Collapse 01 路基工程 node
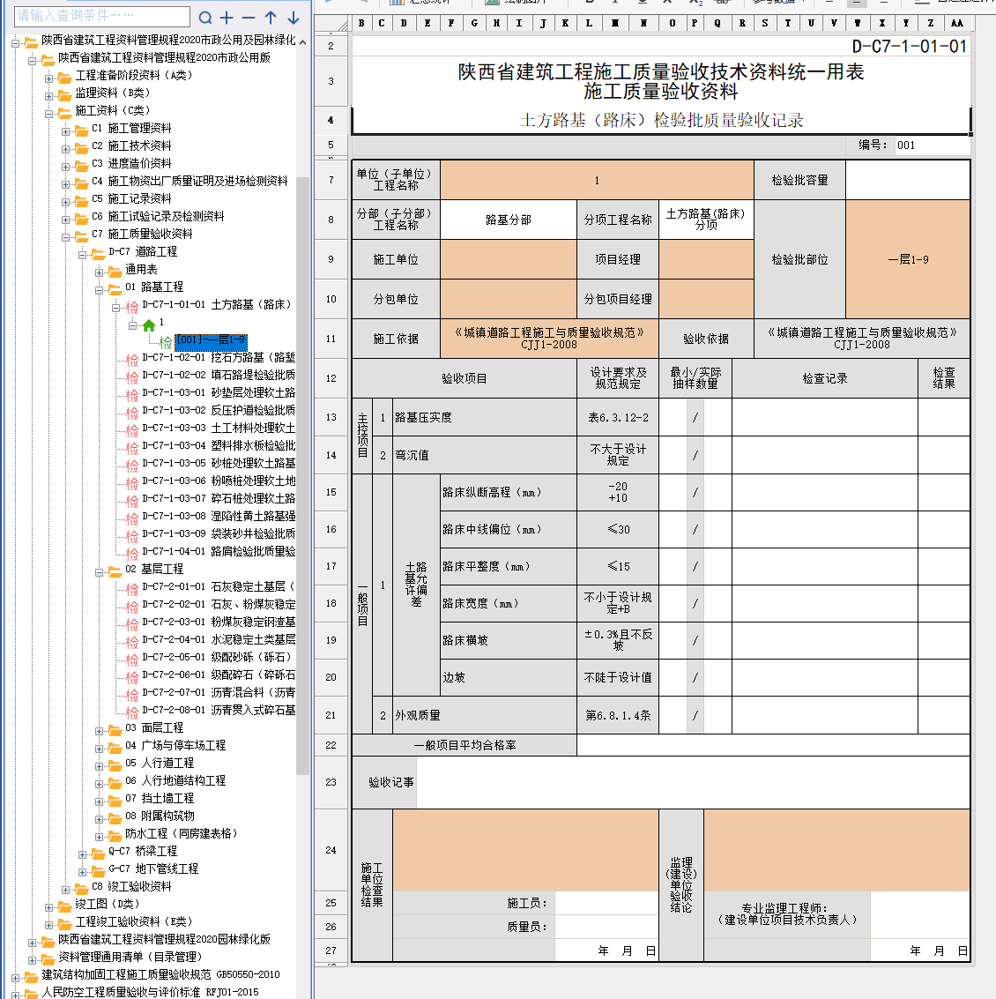 pos(99,290)
